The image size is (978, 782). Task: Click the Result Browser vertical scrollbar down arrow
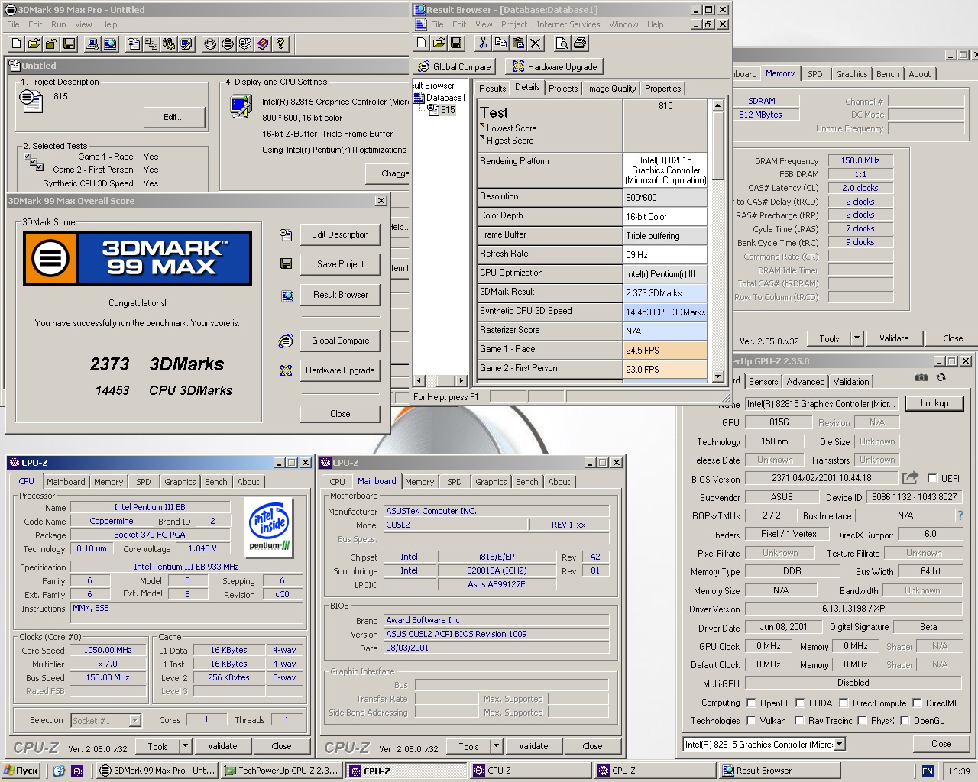(717, 376)
